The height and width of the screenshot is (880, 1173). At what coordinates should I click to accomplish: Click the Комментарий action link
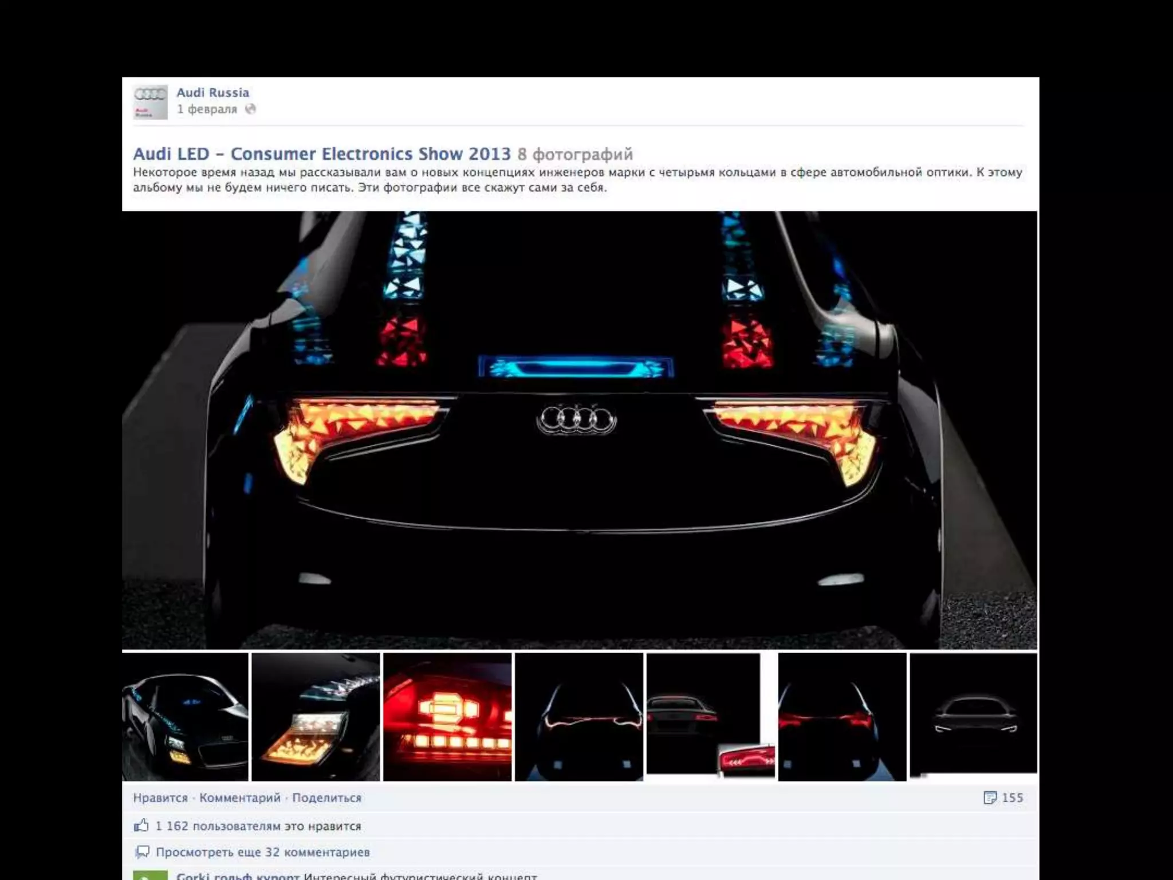click(x=239, y=797)
